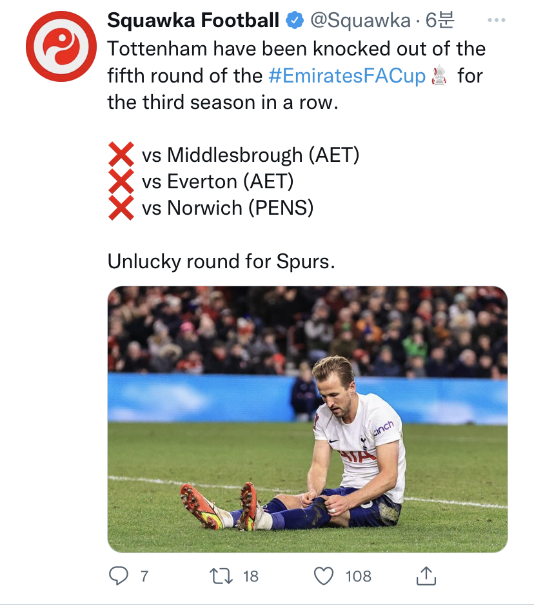Click the reply count 7
The image size is (534, 608).
point(144,576)
